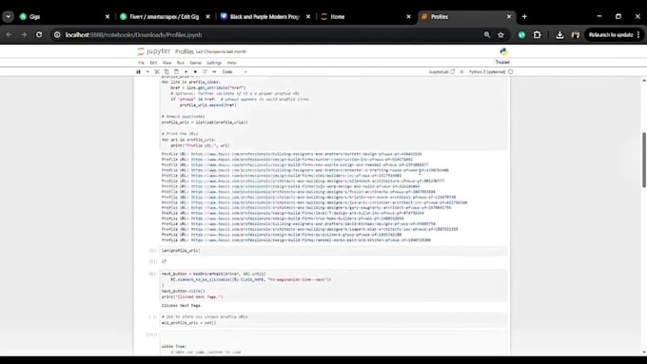Open the hunter-construction-inc profile URL
647x364 pixels.
[x=302, y=159]
